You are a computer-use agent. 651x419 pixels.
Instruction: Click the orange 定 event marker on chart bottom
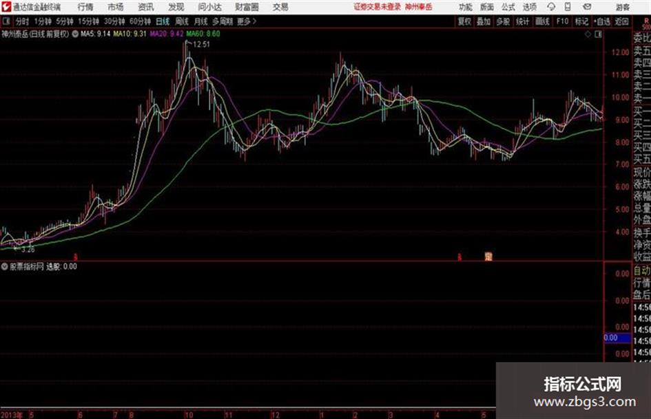[x=488, y=257]
